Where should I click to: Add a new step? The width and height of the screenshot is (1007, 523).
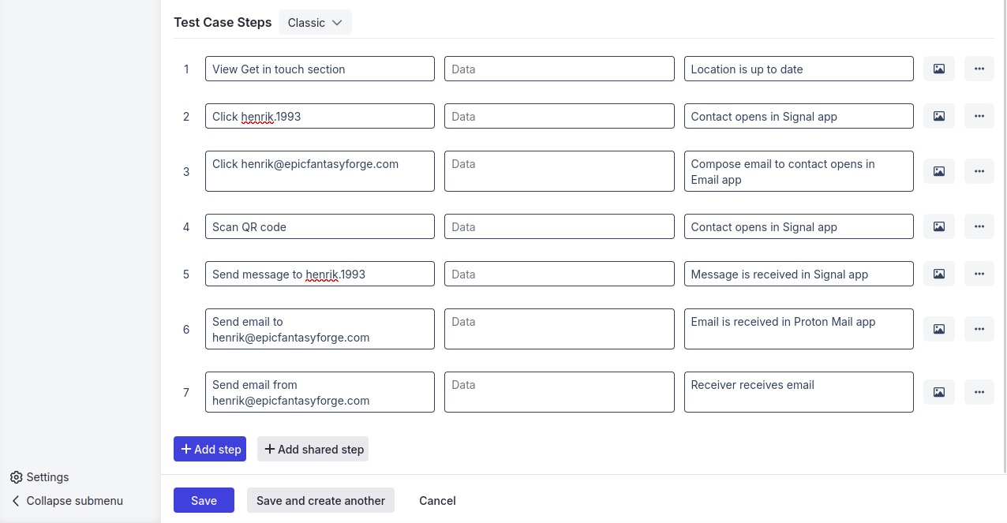pyautogui.click(x=210, y=449)
